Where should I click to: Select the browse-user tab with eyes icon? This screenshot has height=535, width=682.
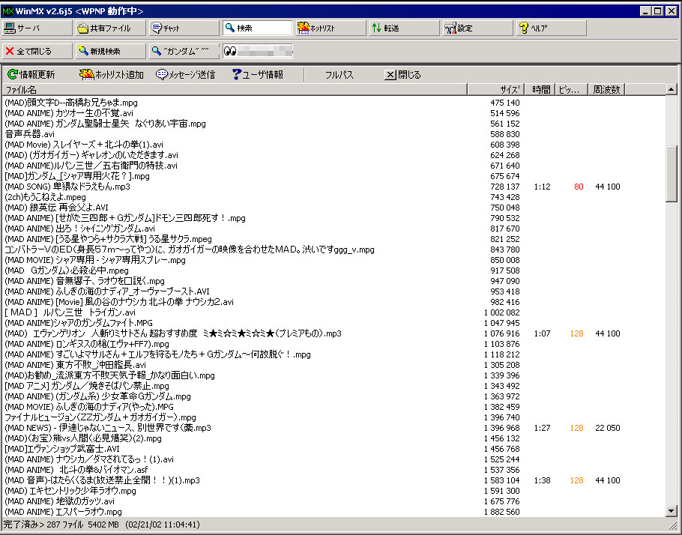tap(258, 51)
